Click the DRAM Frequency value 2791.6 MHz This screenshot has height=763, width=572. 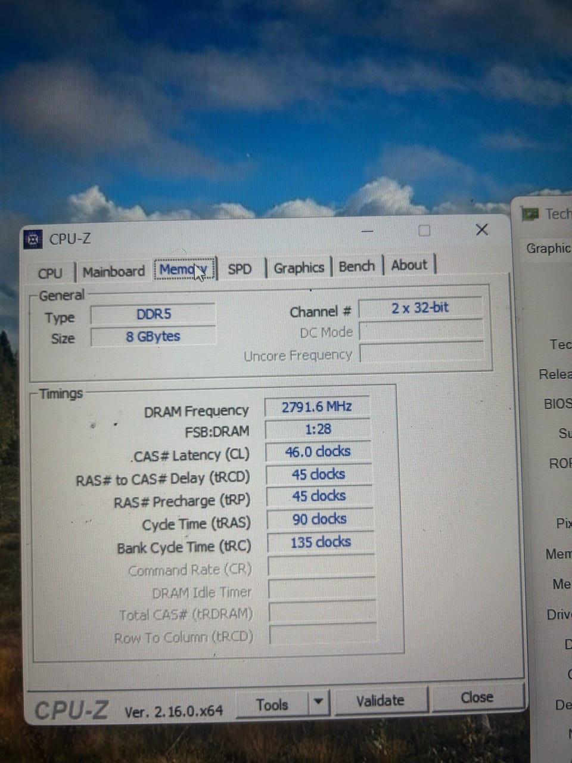pos(317,407)
